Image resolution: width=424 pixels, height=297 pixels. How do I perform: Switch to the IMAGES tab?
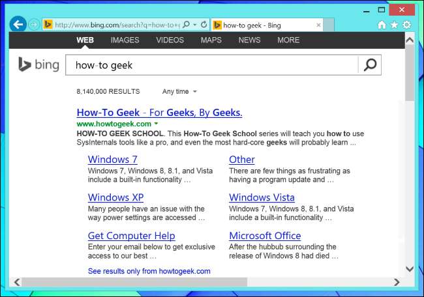tap(125, 40)
